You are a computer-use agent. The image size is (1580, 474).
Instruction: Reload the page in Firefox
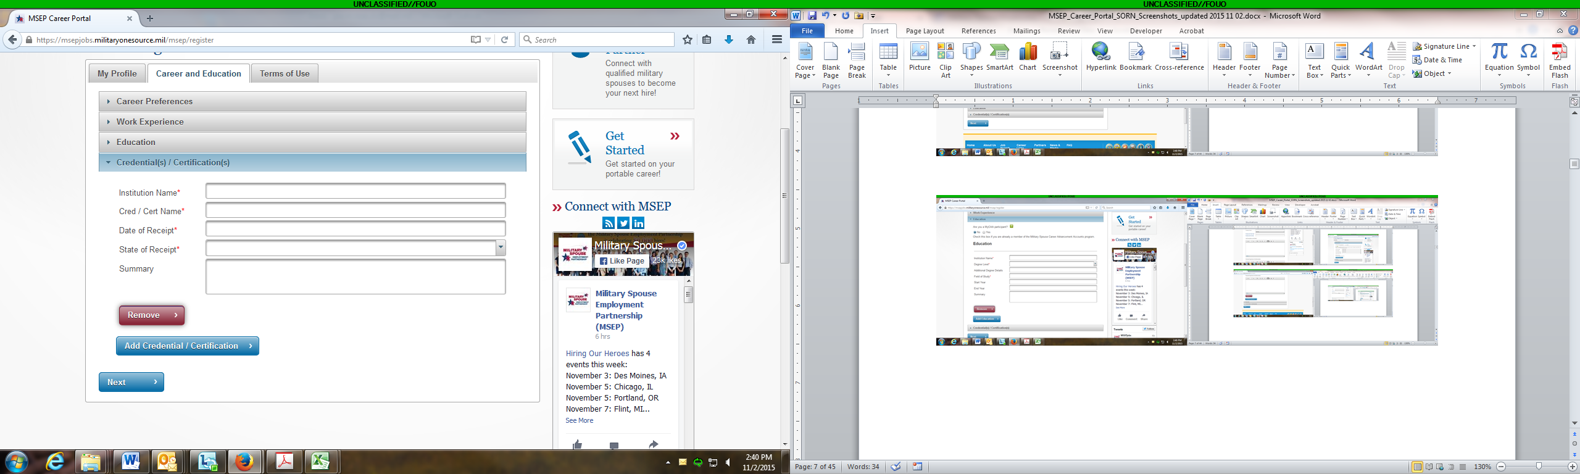pyautogui.click(x=504, y=39)
